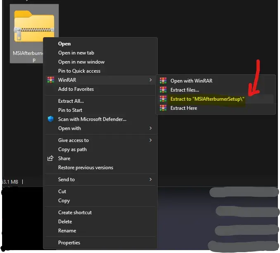Expand the Give access to submenu arrow

tap(151, 140)
